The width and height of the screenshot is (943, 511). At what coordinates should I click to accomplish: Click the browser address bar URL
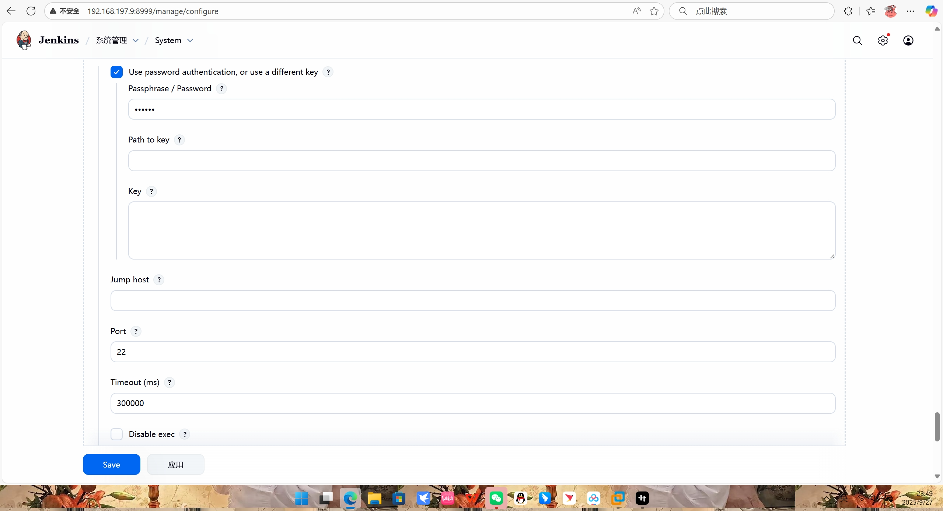pos(153,11)
